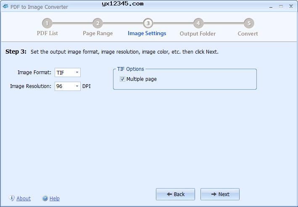Go to the Output Folder step label
Image resolution: width=298 pixels, height=207 pixels.
198,34
